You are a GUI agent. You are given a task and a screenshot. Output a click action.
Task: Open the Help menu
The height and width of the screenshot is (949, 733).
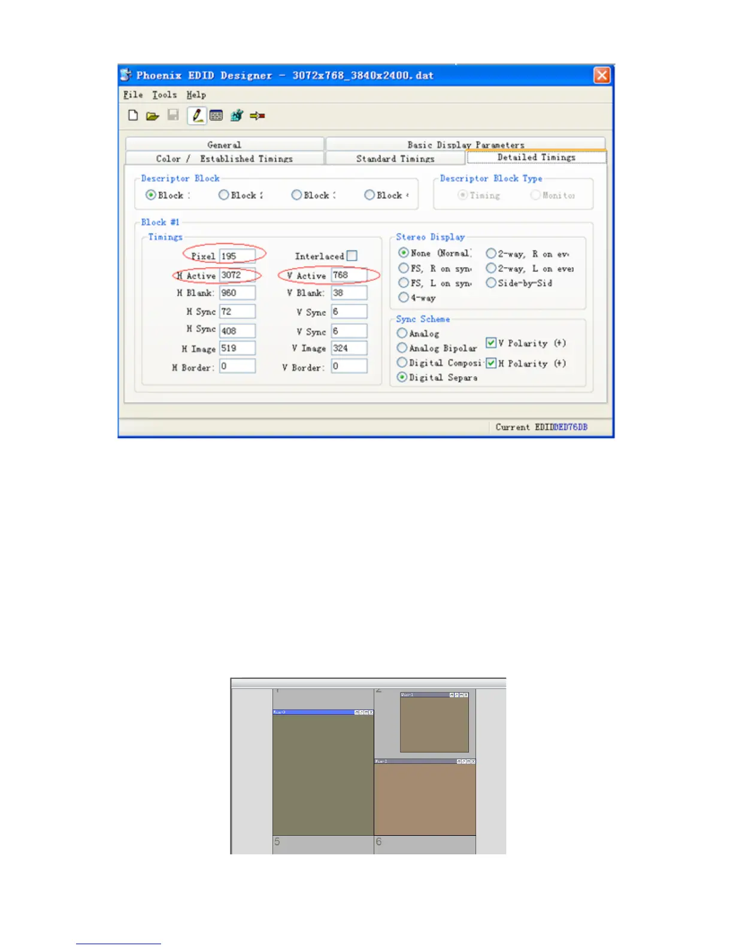[x=196, y=95]
